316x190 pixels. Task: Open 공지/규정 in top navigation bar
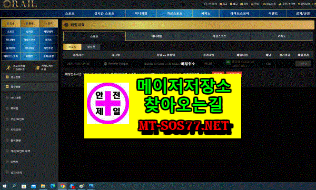click(303, 14)
